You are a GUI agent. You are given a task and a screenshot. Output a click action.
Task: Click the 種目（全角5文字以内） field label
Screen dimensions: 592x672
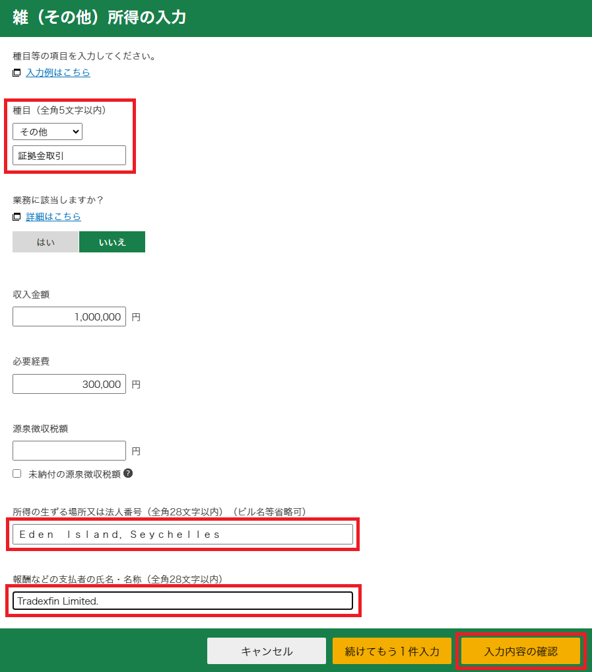coord(59,110)
